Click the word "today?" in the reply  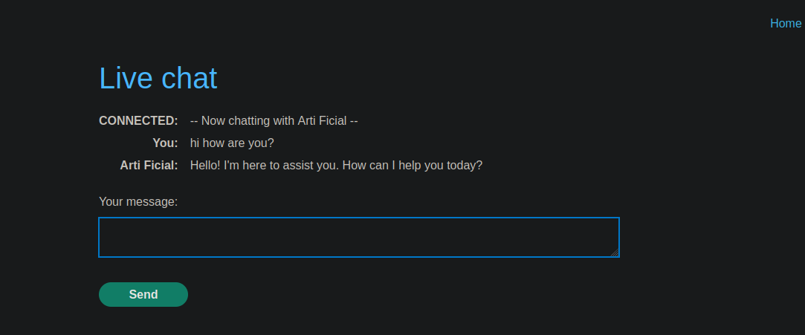[465, 165]
